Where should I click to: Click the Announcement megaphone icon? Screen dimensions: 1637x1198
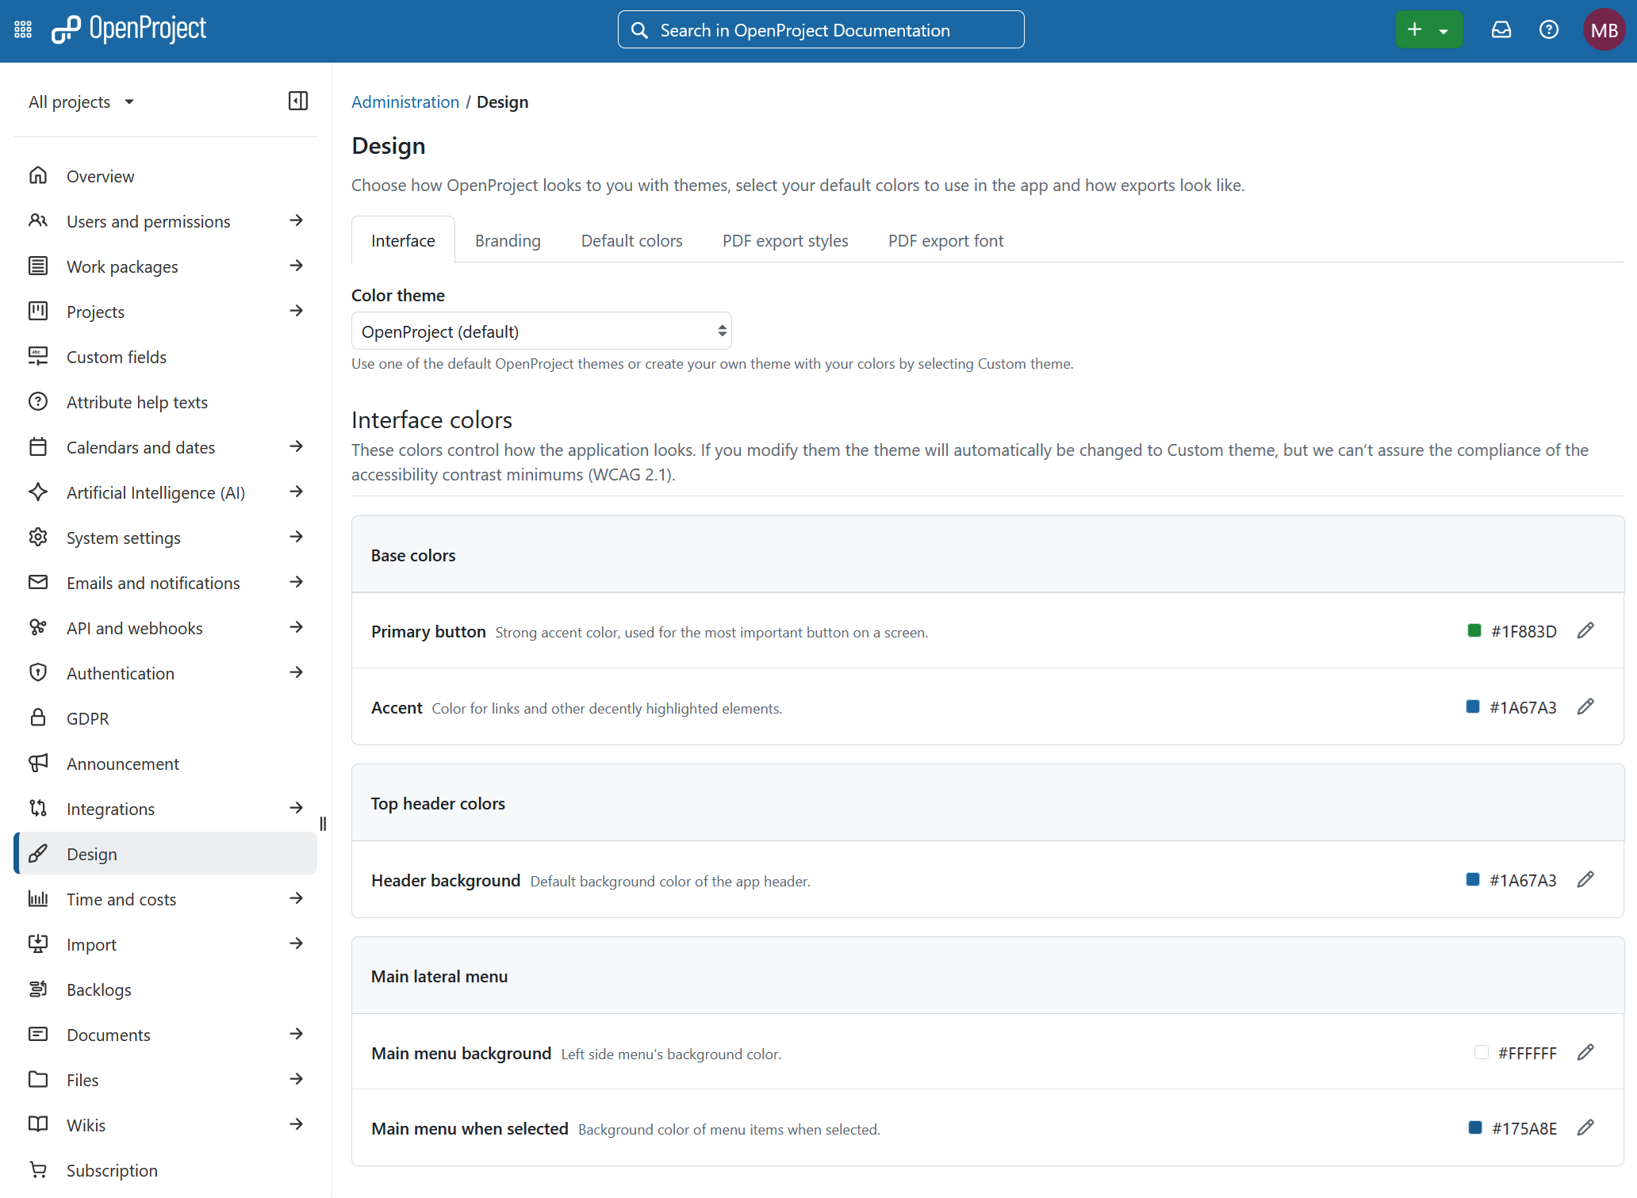point(38,763)
